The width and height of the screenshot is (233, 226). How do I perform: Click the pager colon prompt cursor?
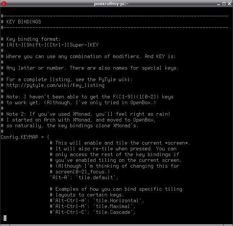pyautogui.click(x=5, y=218)
